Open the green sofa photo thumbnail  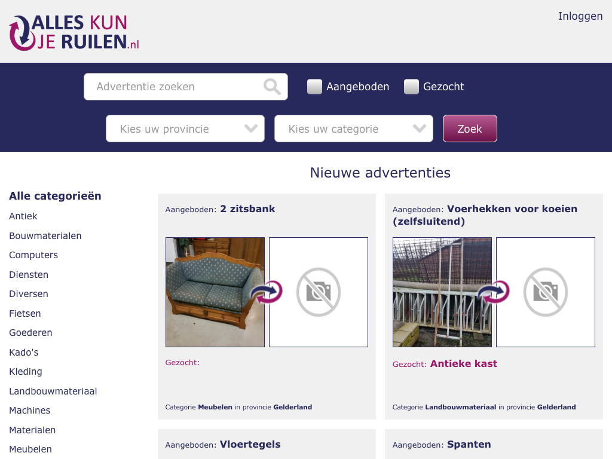pyautogui.click(x=215, y=292)
